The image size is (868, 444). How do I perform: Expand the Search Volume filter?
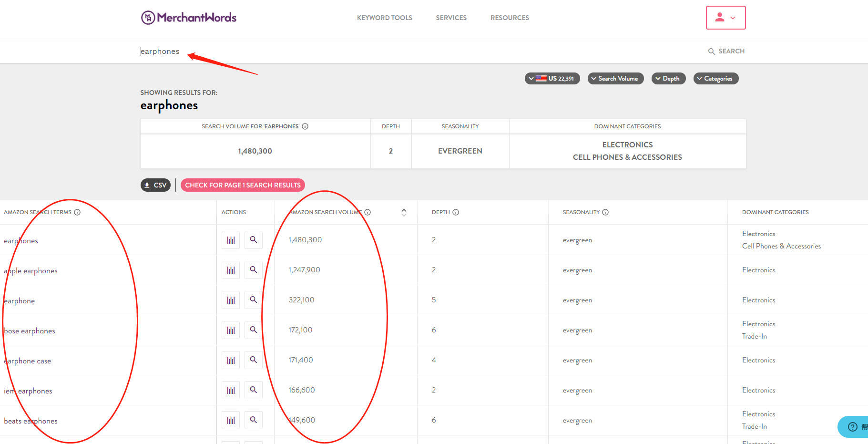click(615, 79)
